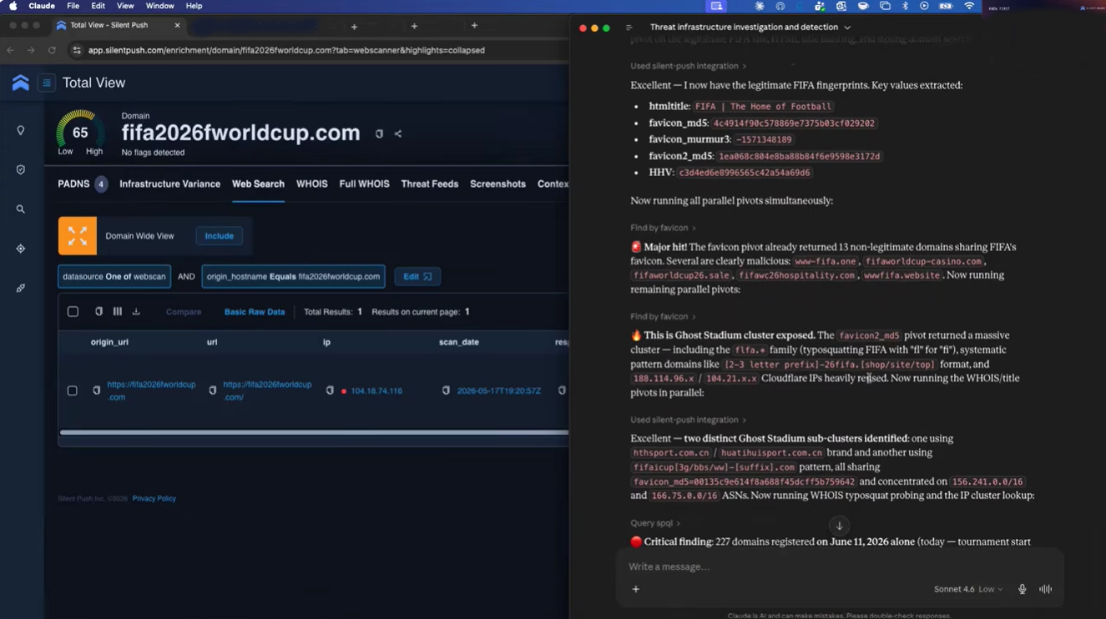The image size is (1106, 619).
Task: Expand the second 'Find by favicon' step
Action: tap(663, 316)
